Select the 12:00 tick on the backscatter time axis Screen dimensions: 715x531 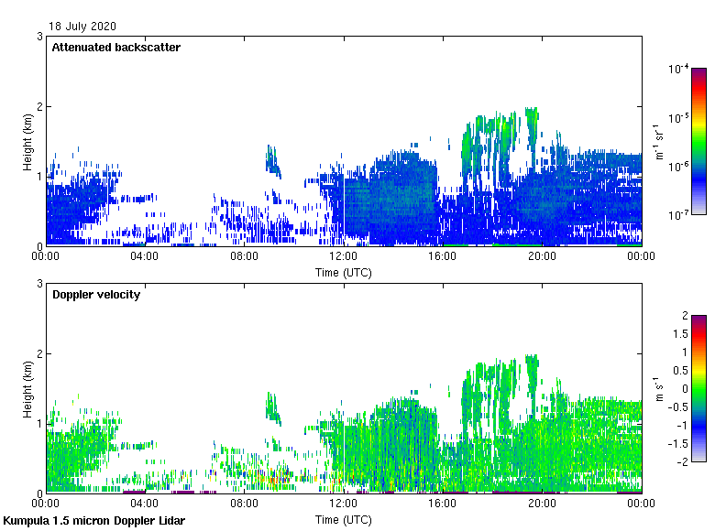tap(344, 256)
